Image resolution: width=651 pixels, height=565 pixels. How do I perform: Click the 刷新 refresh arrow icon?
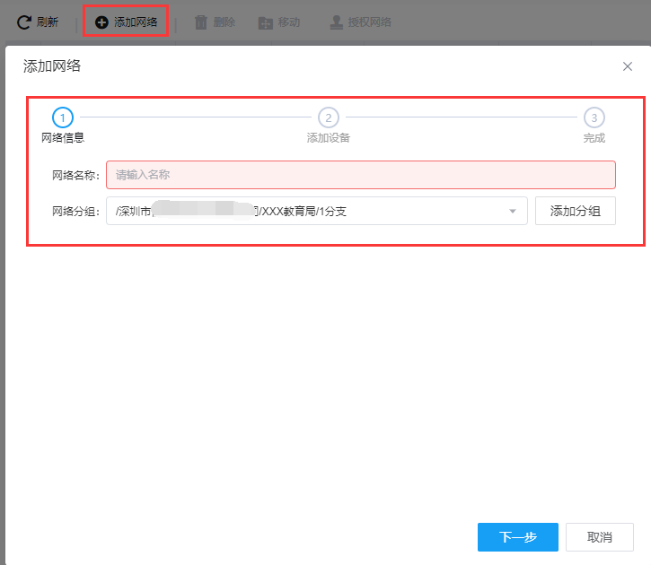click(23, 22)
